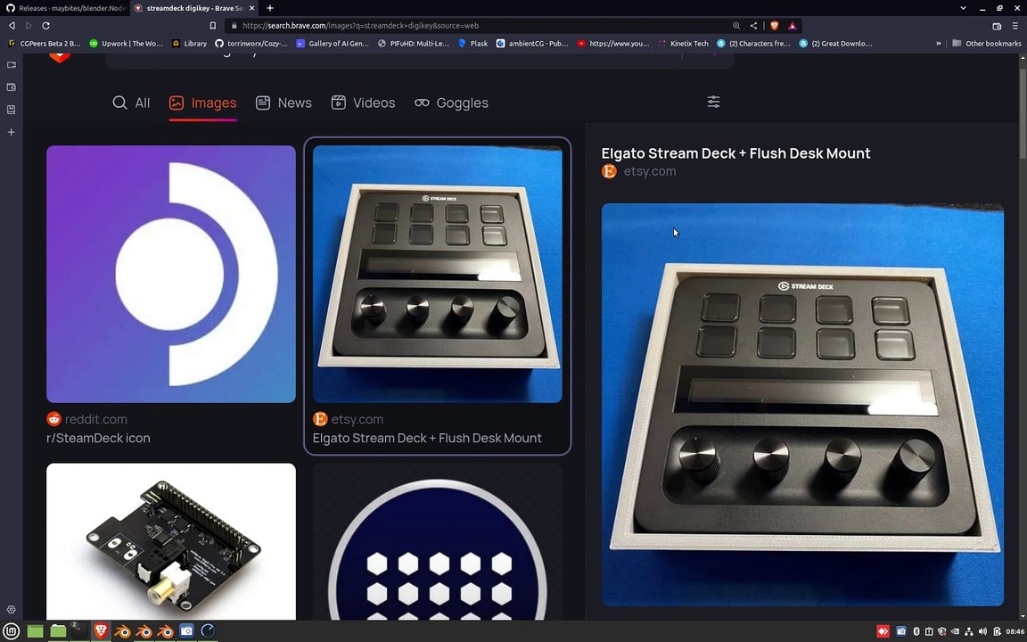
Task: Close the streamdeck digikey tab
Action: pos(252,8)
